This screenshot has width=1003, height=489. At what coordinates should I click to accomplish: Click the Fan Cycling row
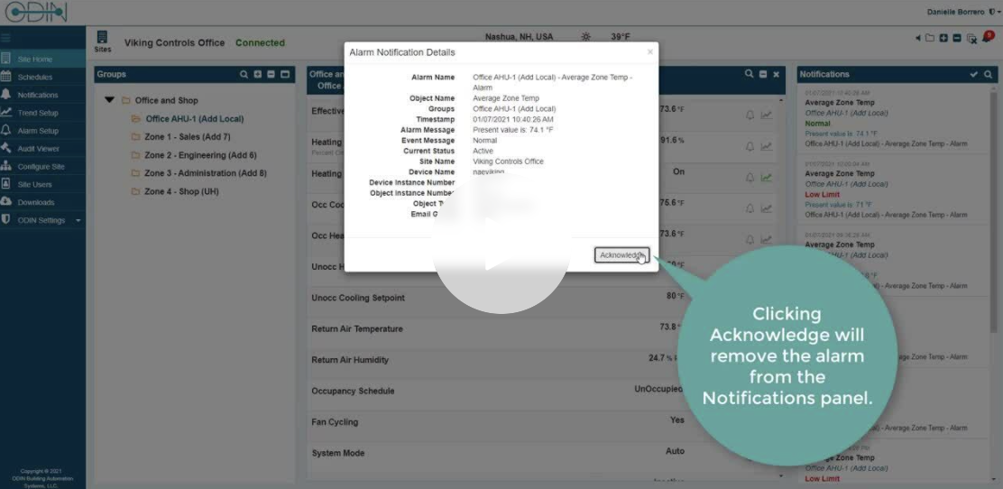546,422
